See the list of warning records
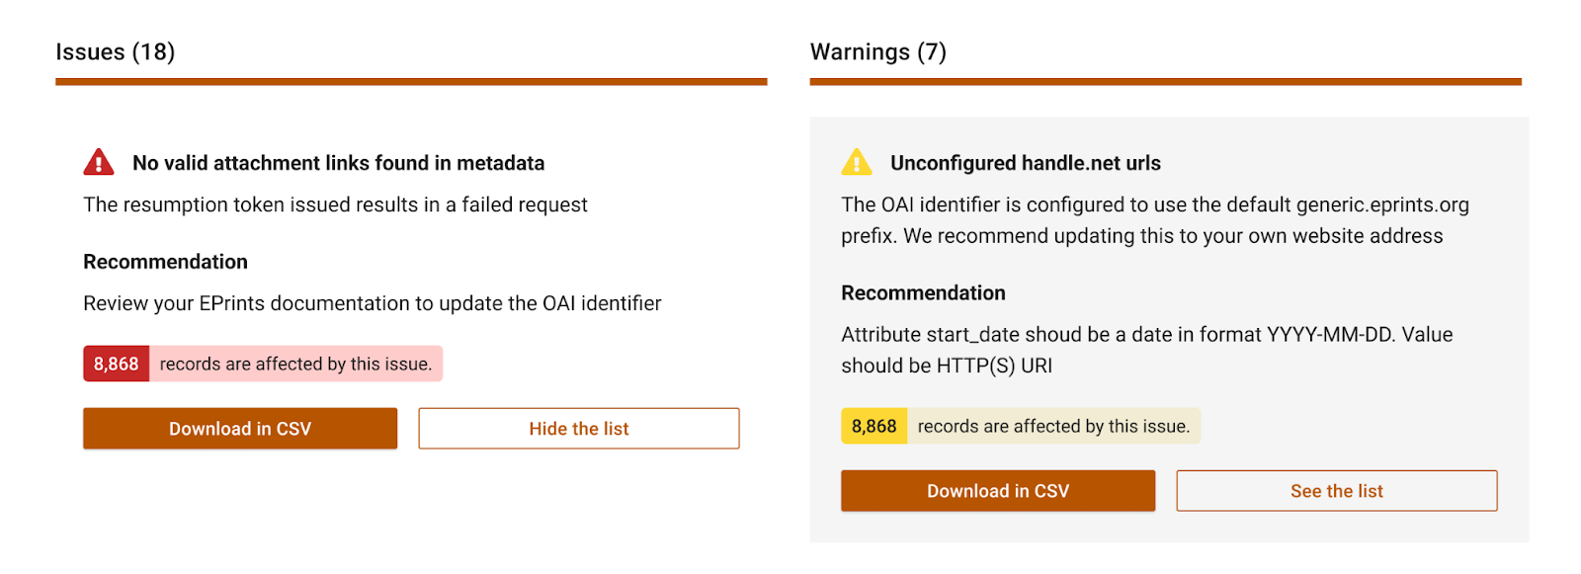This screenshot has width=1581, height=574. 1336,491
